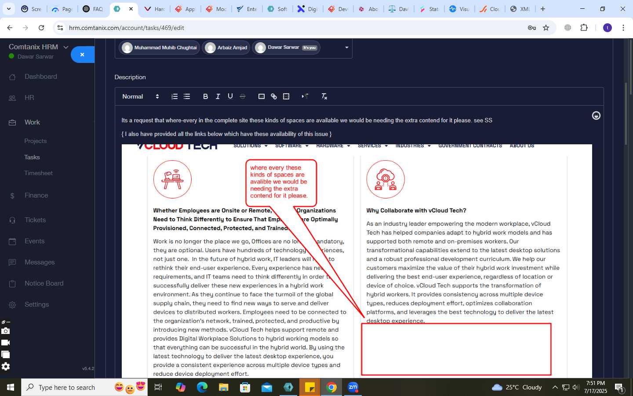The width and height of the screenshot is (633, 396).
Task: Click the circular icon at editor's top-right
Action: (x=596, y=116)
